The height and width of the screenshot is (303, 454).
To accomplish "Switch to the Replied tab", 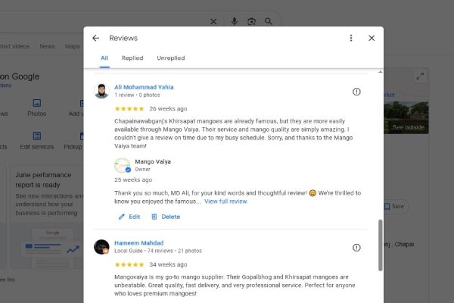I will pos(132,58).
